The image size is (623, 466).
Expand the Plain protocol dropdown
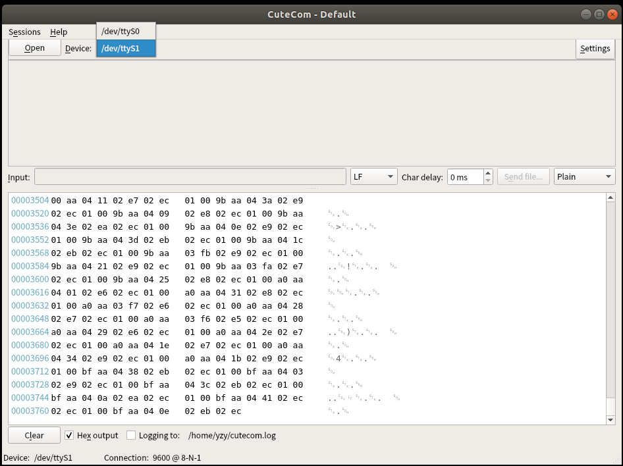584,176
